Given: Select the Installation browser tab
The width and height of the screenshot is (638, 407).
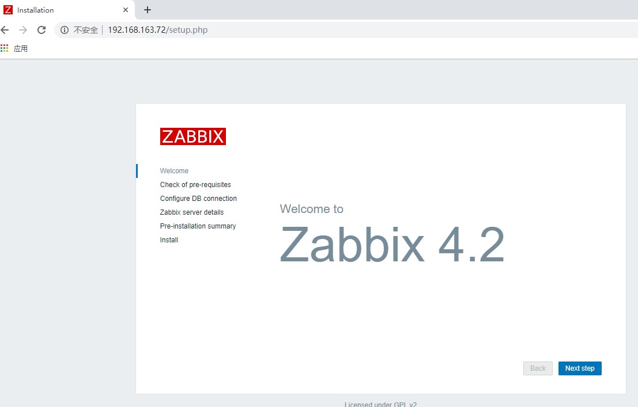Looking at the screenshot, I should click(67, 10).
